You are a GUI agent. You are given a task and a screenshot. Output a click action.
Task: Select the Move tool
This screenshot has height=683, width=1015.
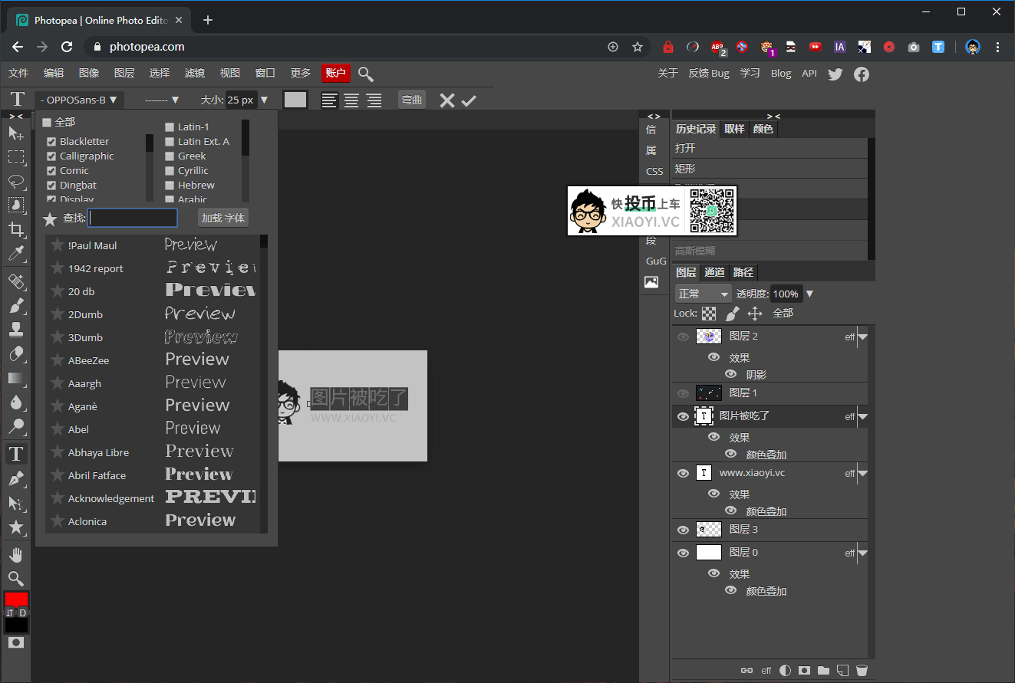15,133
